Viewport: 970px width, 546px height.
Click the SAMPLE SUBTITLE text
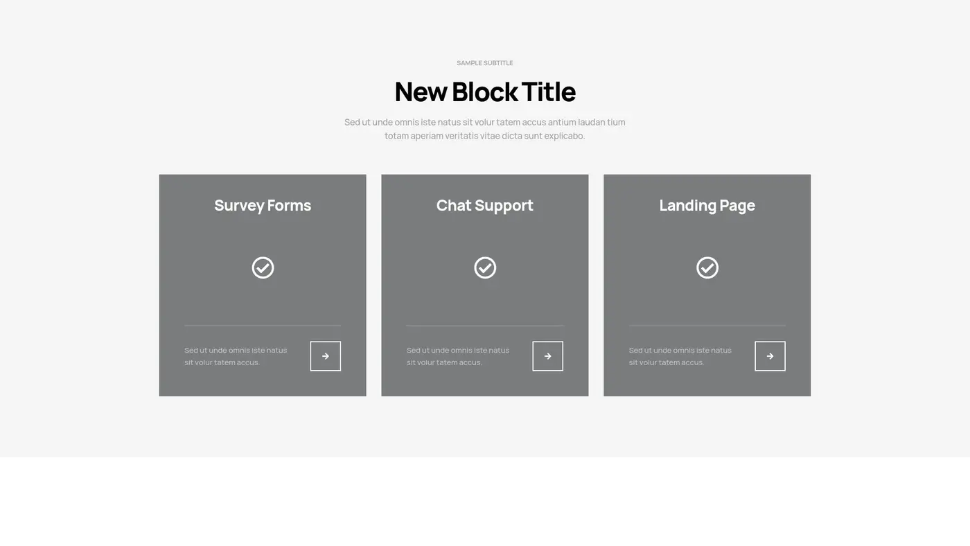[x=485, y=63]
